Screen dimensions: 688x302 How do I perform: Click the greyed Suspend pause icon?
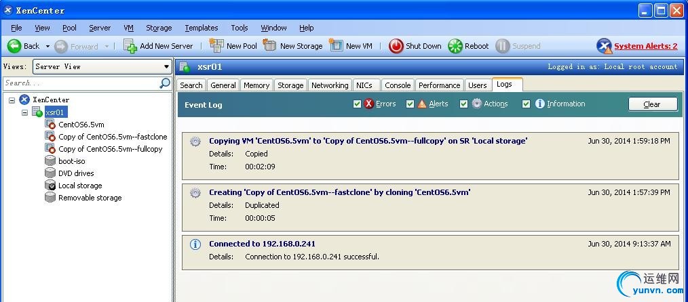click(x=502, y=46)
